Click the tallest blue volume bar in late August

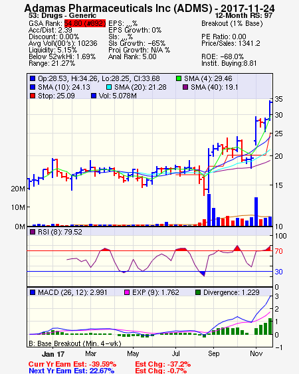click(209, 210)
